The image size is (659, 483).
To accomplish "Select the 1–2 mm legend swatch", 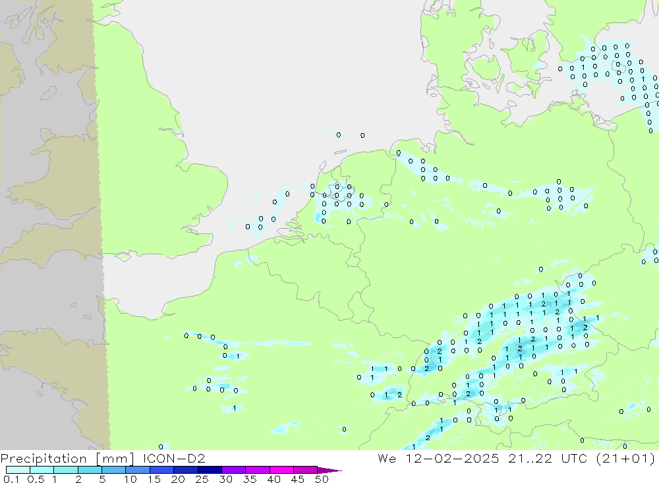I will point(65,470).
